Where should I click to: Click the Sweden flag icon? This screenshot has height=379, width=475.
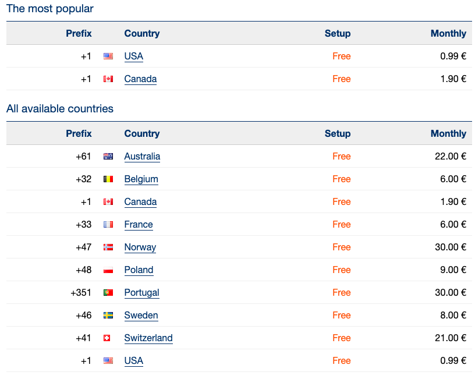click(x=108, y=316)
